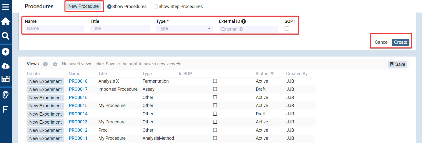Screen dimensions: 422x143
Task: Click the New Procedure button
Action: [x=84, y=6]
